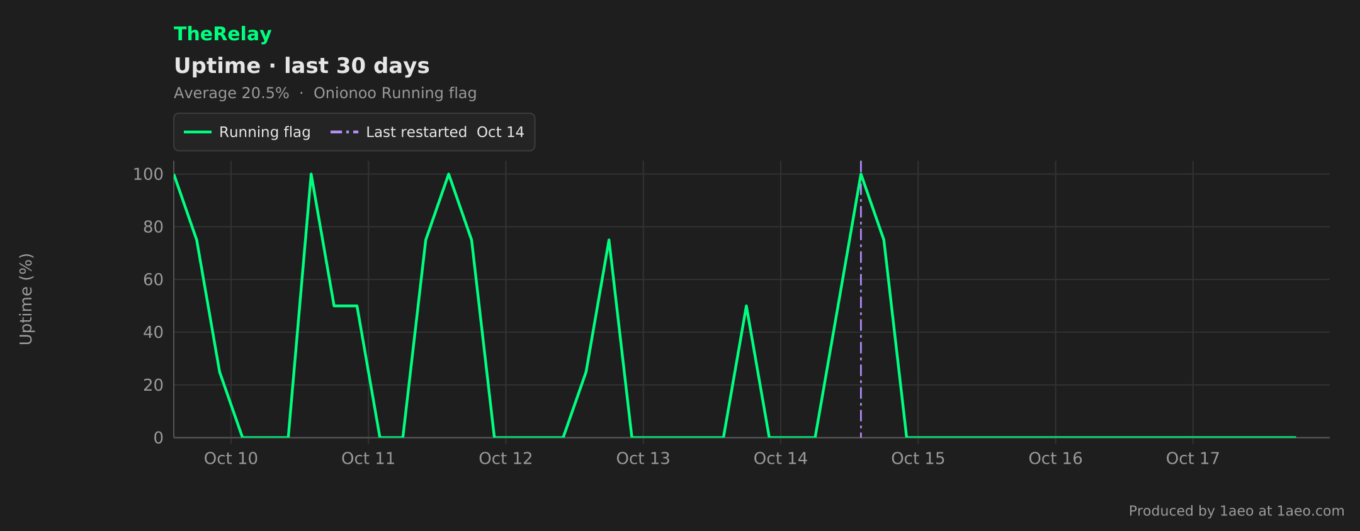1360x531 pixels.
Task: Click the 100 y-axis tick label
Action: tap(148, 174)
